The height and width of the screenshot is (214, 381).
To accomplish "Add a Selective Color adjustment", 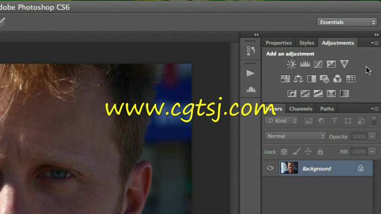I will [331, 93].
